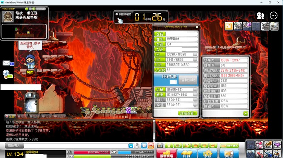Click the light bulb notification icon
This screenshot has height=158, width=283.
[6, 74]
